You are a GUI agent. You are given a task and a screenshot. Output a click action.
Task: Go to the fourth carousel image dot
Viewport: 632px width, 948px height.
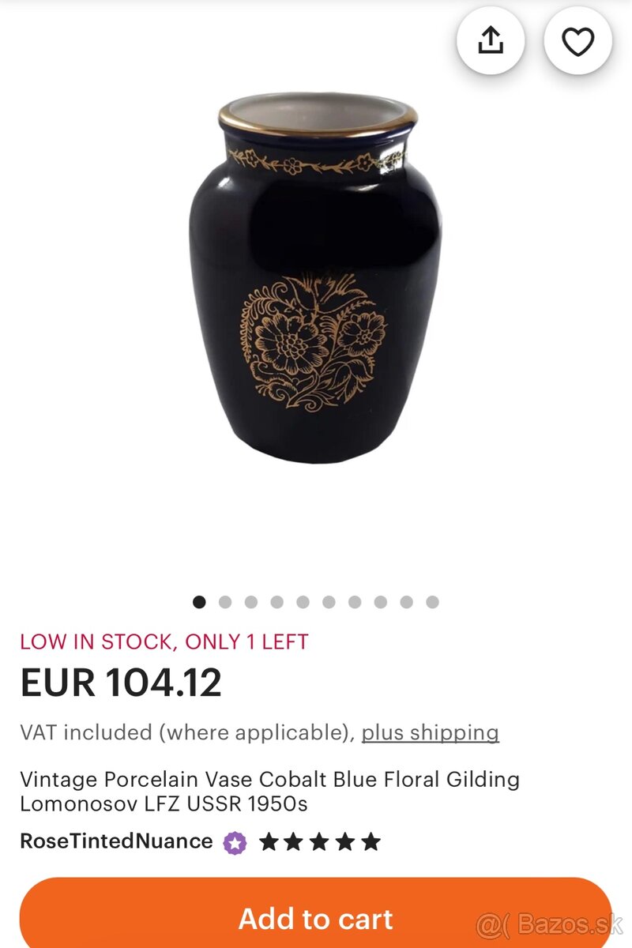coord(276,602)
